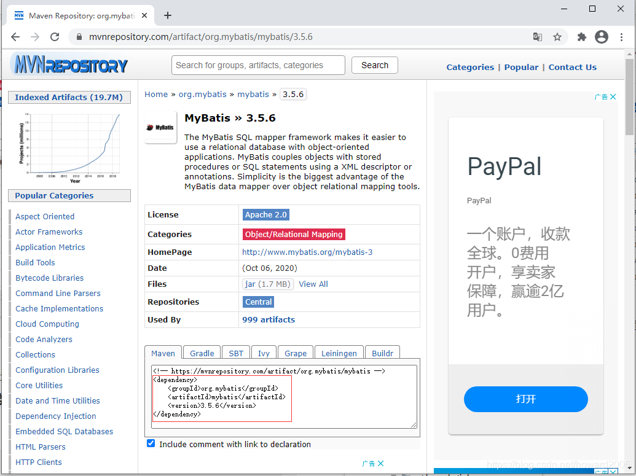
Task: Select the Maven tab
Action: [x=163, y=353]
